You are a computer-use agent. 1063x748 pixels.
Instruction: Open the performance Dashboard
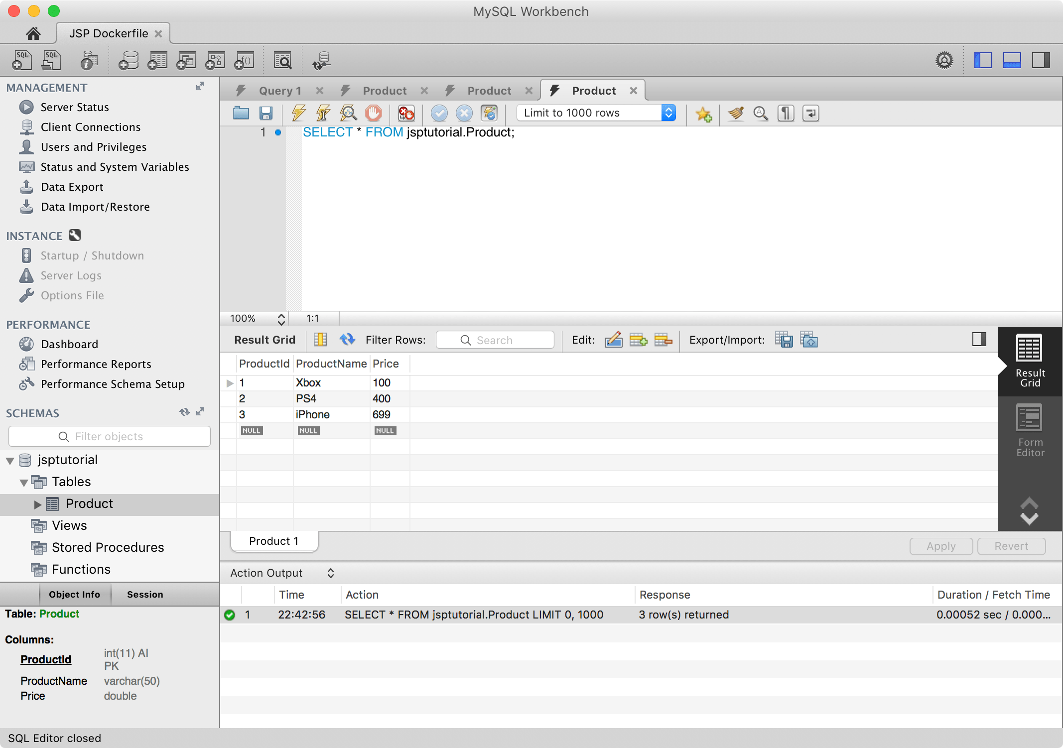click(69, 344)
